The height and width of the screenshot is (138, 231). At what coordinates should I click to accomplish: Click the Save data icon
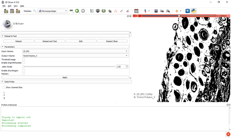[18, 11]
